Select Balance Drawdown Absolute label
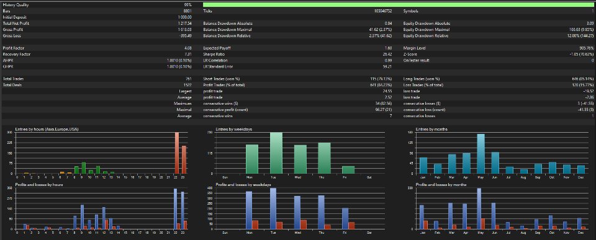The image size is (596, 240). pyautogui.click(x=228, y=23)
